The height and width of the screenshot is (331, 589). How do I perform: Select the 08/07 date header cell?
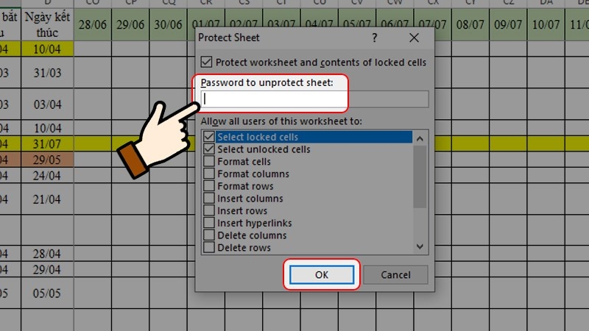(x=470, y=25)
